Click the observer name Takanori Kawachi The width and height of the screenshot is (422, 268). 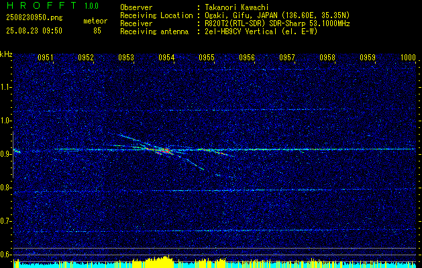coord(237,7)
